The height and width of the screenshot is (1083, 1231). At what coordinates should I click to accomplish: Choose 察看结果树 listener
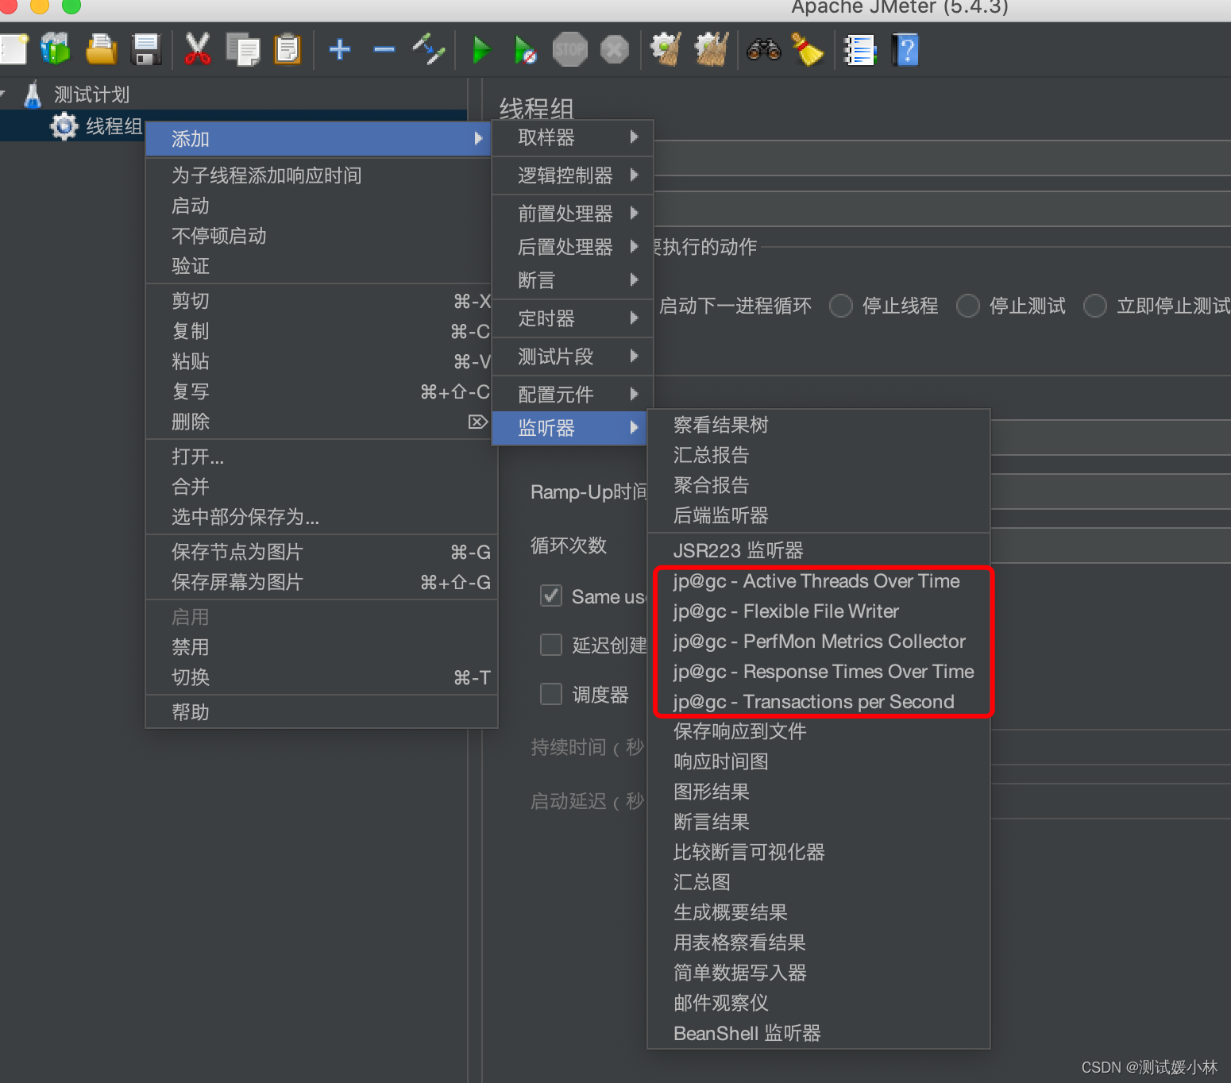(x=819, y=425)
